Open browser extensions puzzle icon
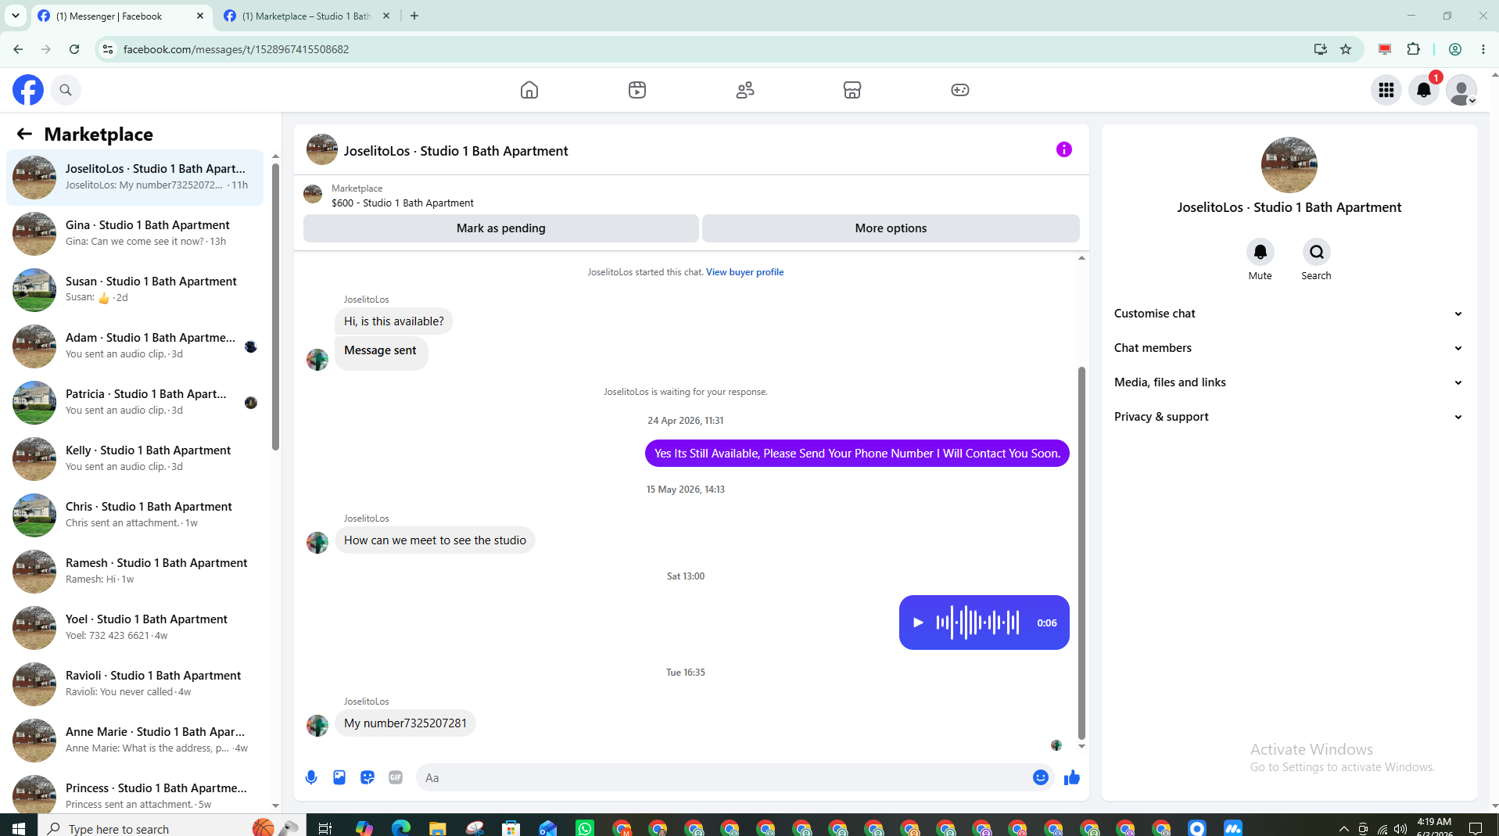 1413,49
